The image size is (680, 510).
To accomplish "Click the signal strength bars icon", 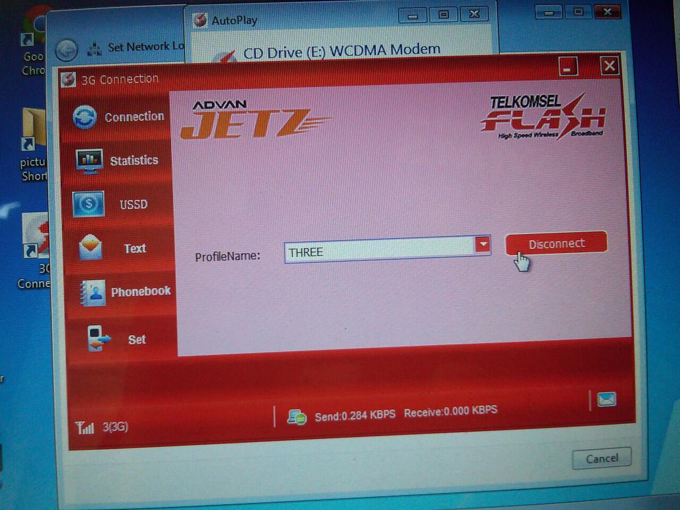I will coord(84,427).
